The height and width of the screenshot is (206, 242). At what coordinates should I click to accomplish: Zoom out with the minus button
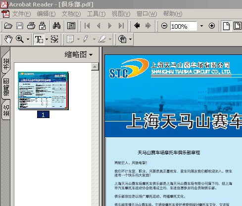tap(164, 26)
